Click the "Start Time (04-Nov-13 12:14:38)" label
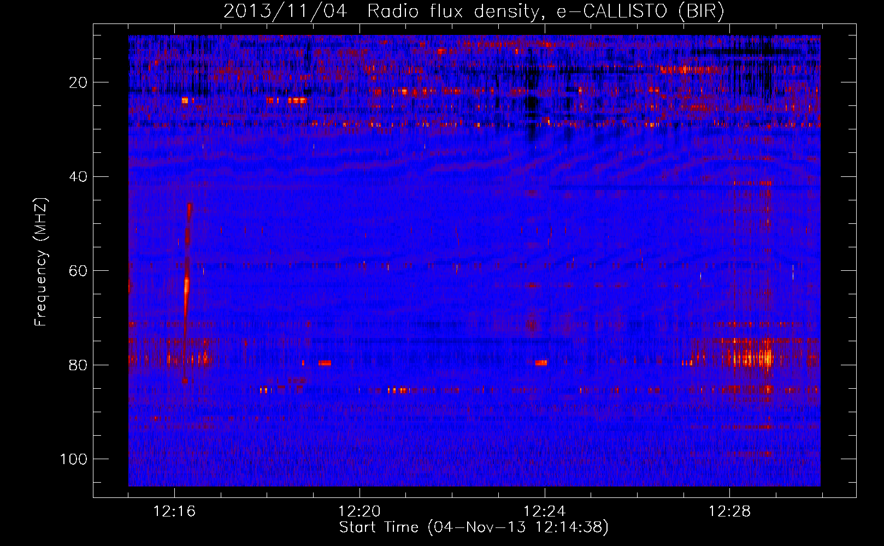This screenshot has width=884, height=546. click(x=474, y=527)
